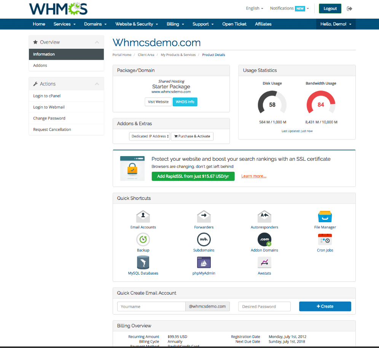Viewport: 379px width, 348px height.
Task: Go to Client Area breadcrumb
Action: pyautogui.click(x=146, y=55)
